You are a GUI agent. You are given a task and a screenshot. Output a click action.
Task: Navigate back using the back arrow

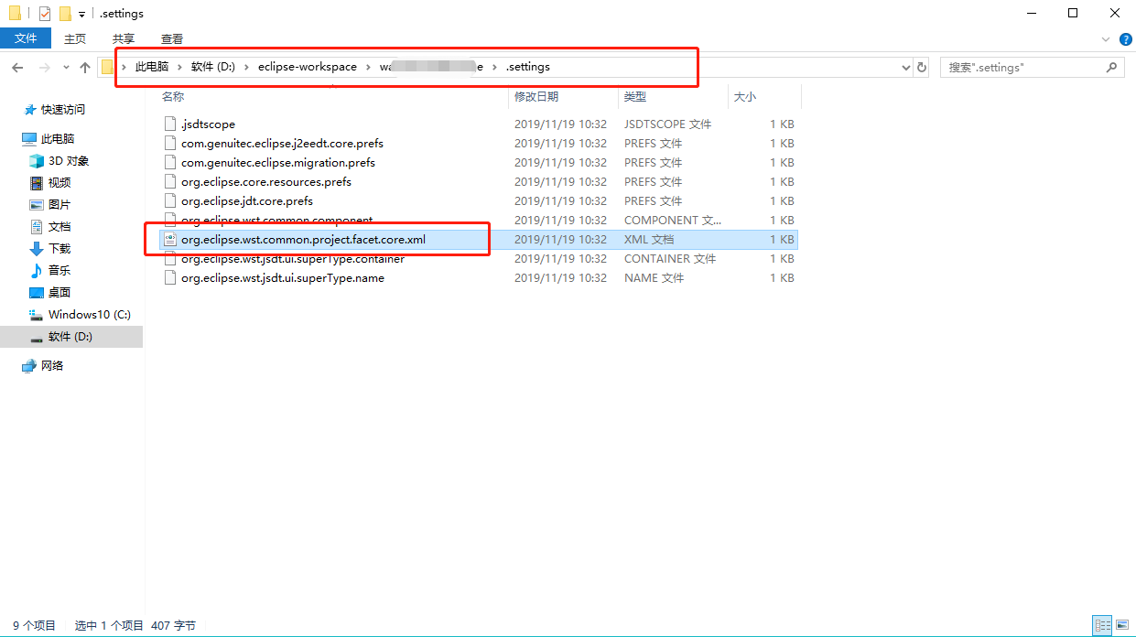point(17,67)
